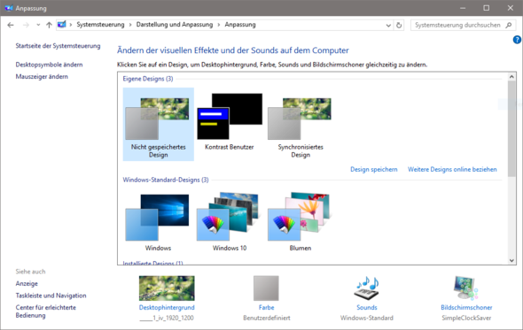Click the Benutzerdefiniert color label

click(267, 318)
